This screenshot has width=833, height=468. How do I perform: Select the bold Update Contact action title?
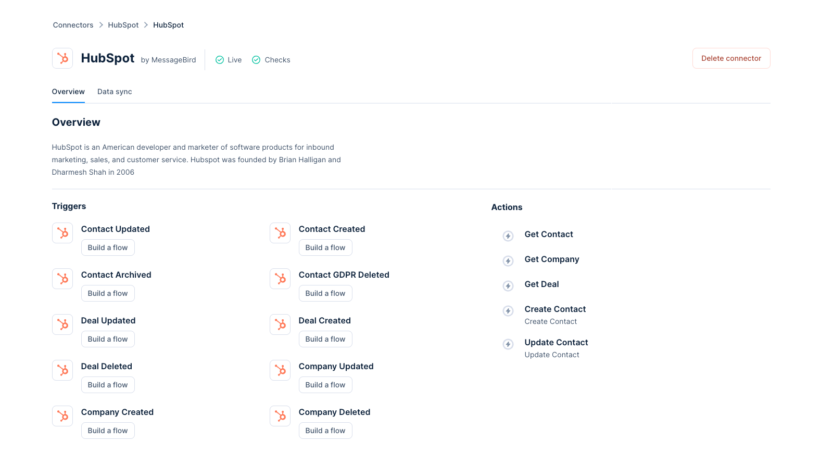[x=556, y=343]
